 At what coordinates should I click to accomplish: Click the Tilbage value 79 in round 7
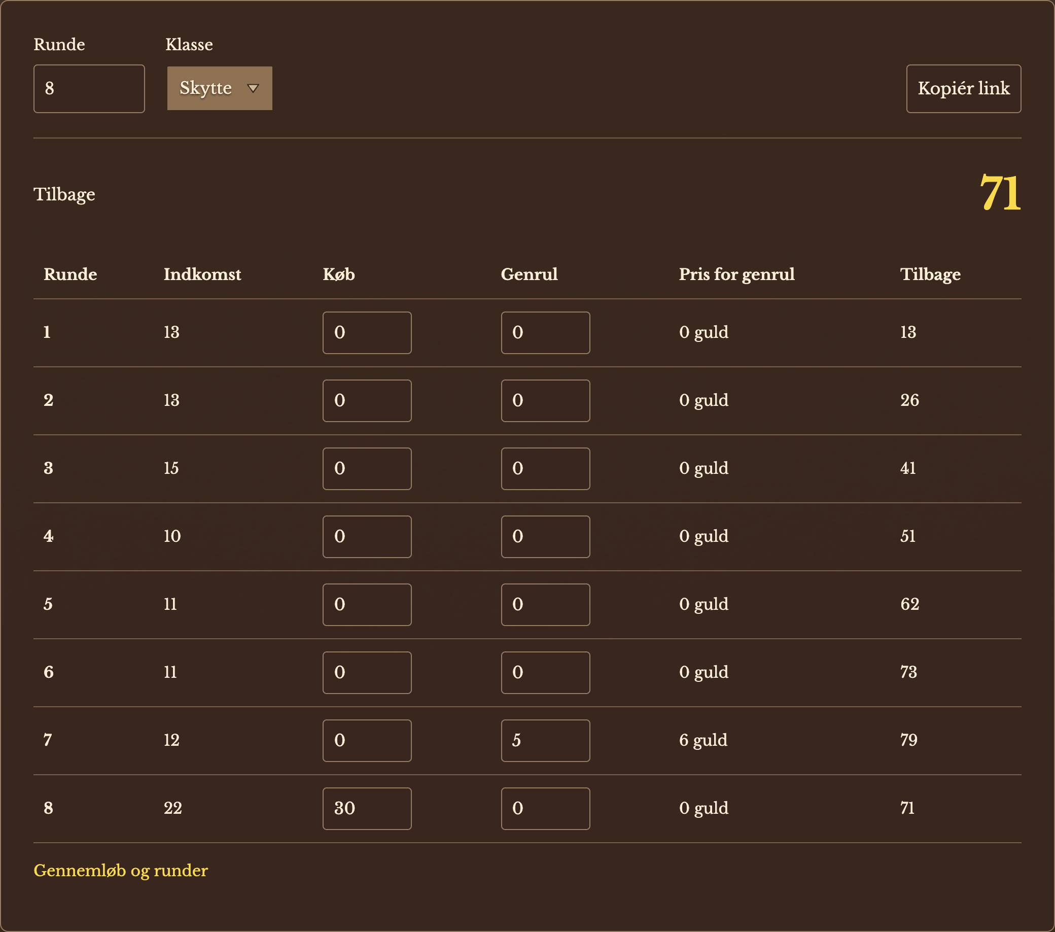(909, 740)
